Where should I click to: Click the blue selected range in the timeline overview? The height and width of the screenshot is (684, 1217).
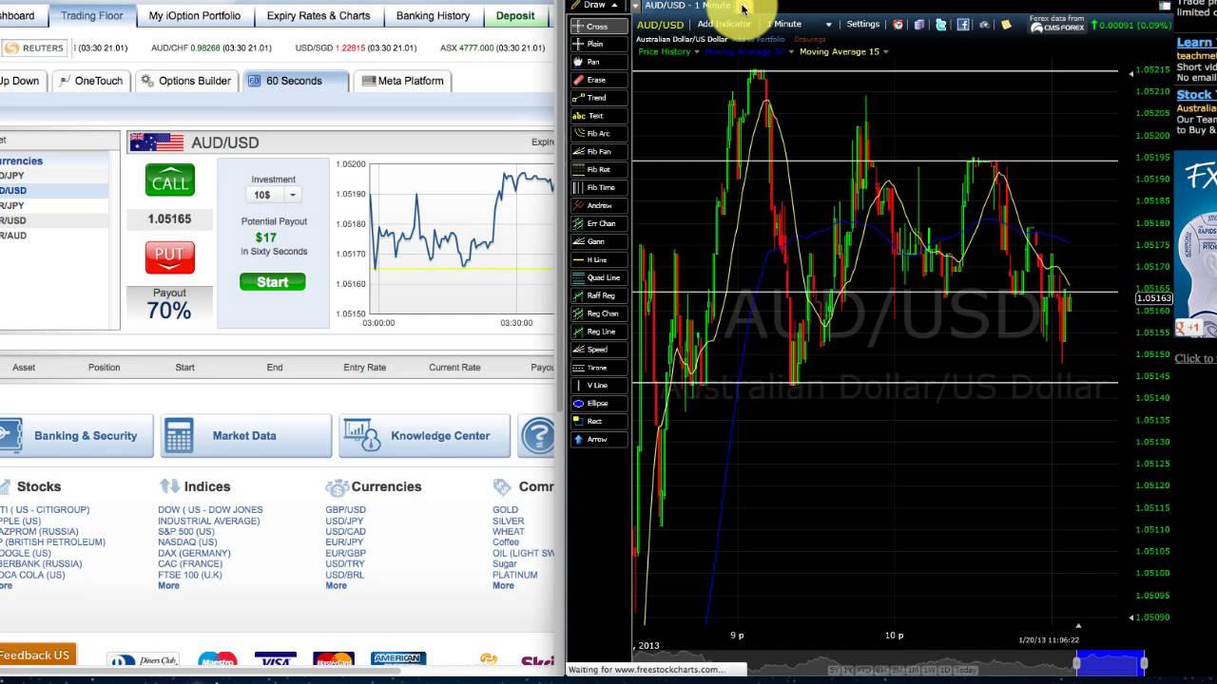pyautogui.click(x=1111, y=662)
